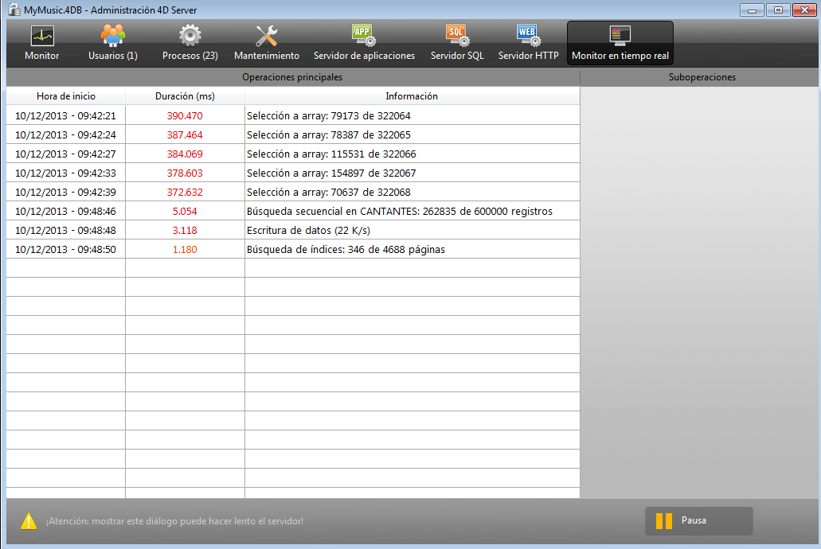Open Servidor de aplicaciones page

tap(364, 43)
